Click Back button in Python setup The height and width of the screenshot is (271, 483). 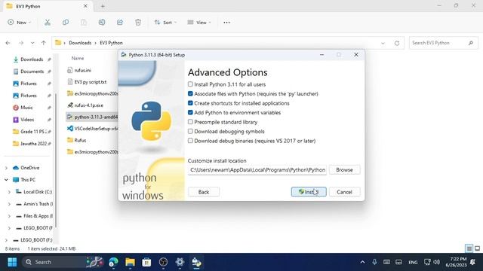click(204, 192)
